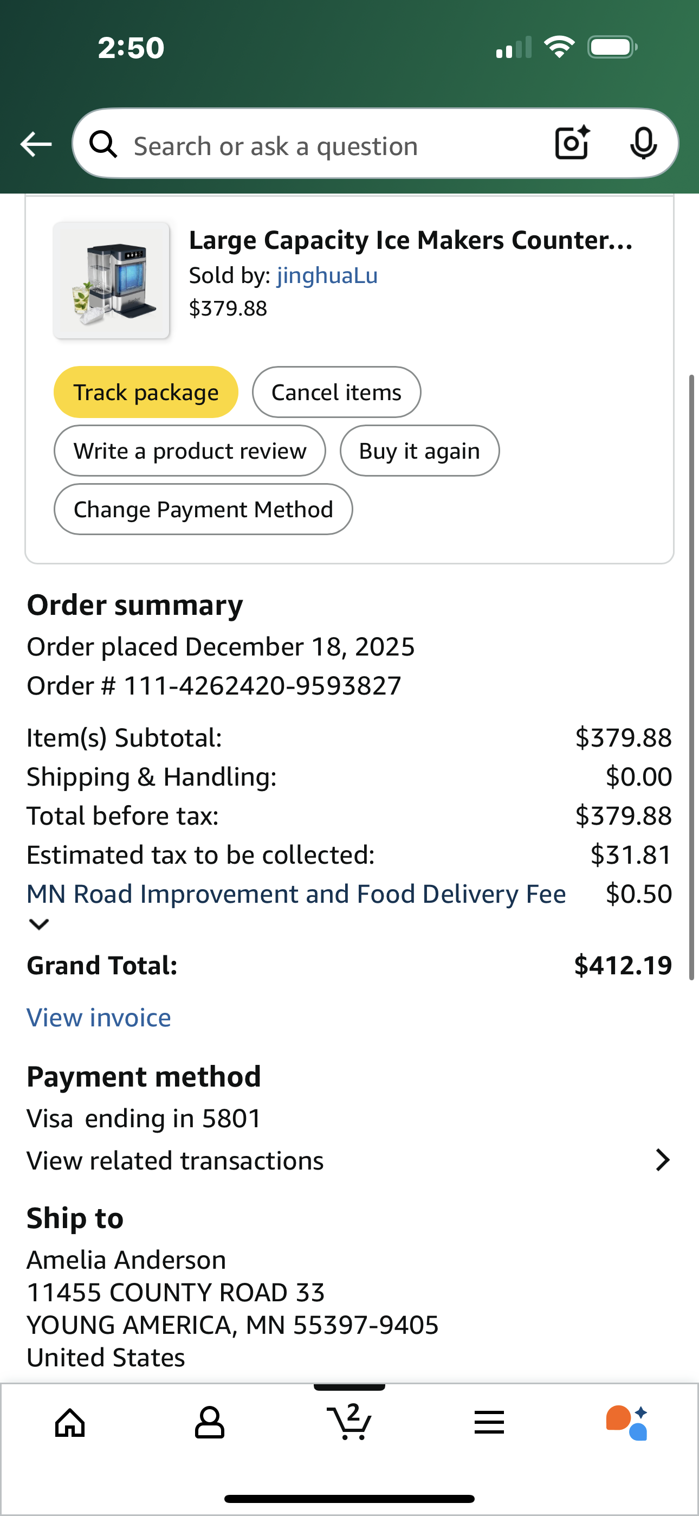Go to Home tab icon

(x=70, y=1423)
